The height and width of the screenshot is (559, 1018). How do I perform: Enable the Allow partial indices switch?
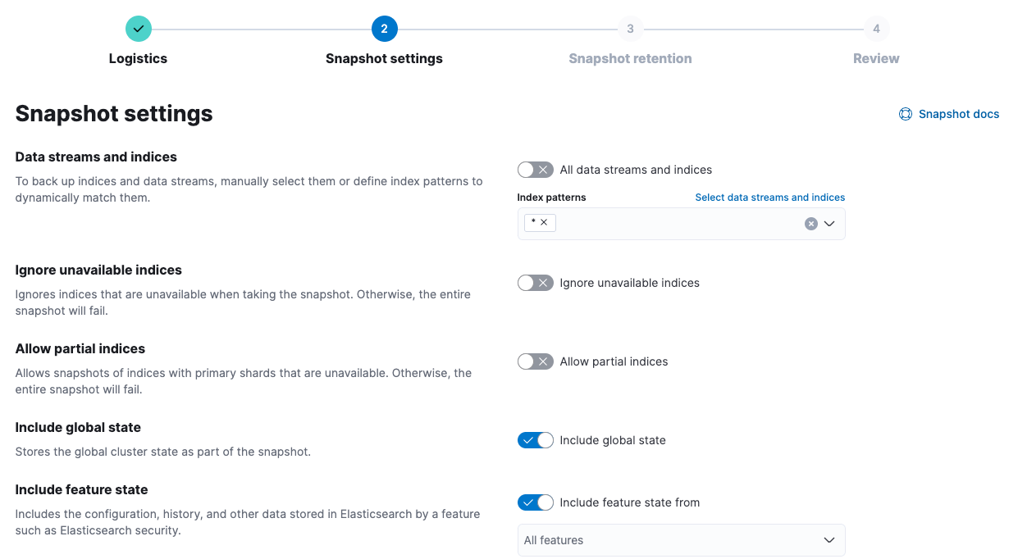tap(535, 361)
